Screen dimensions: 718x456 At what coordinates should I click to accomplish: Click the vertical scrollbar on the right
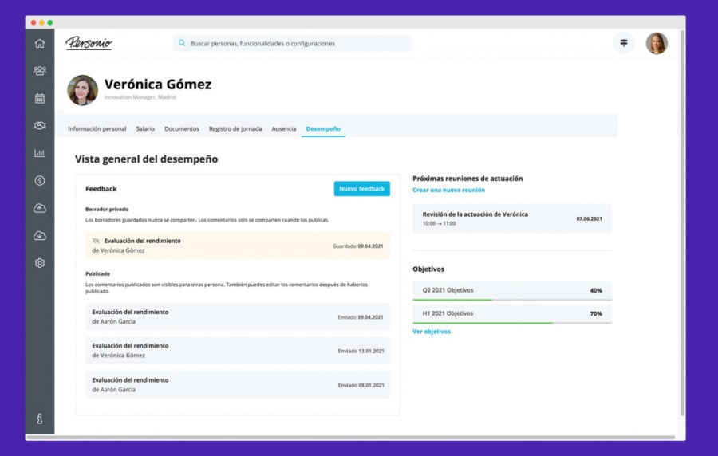[x=682, y=223]
